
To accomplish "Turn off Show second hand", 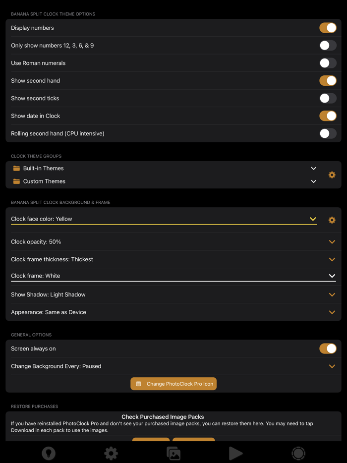I will coord(328,80).
